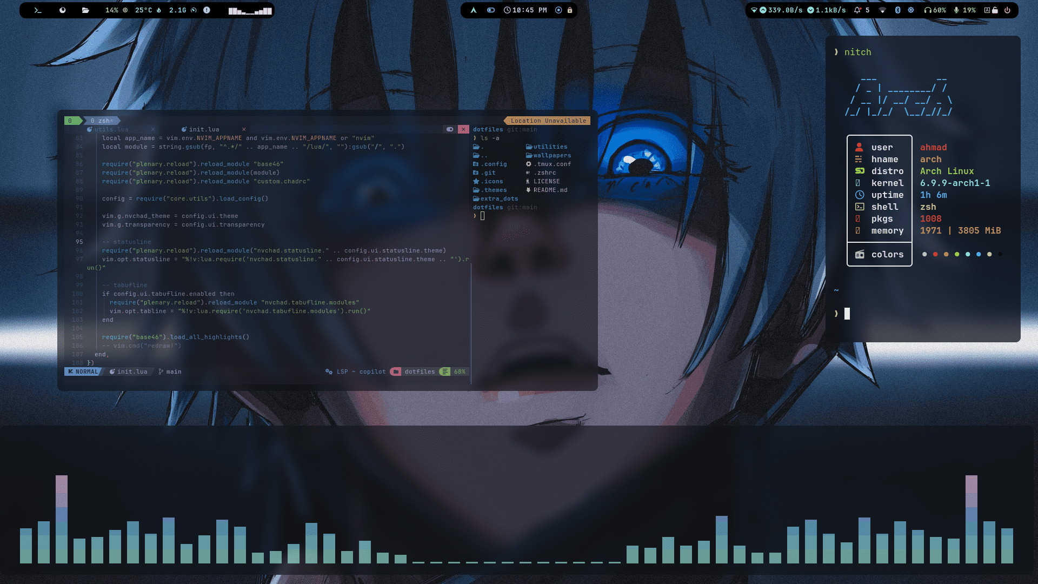1038x584 pixels.
Task: Click the red color dot in nitch colors
Action: [935, 254]
